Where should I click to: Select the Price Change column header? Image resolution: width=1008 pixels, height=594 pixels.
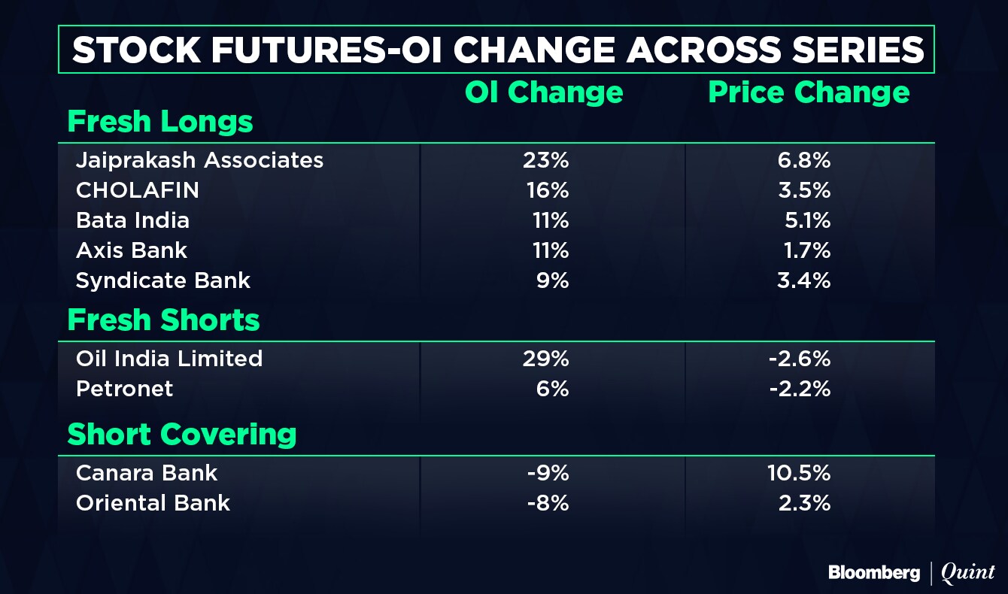pos(809,92)
